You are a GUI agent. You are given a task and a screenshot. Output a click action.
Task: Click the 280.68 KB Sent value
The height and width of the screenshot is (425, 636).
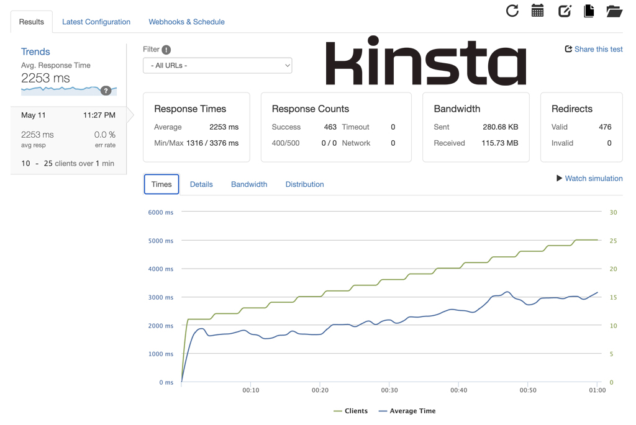pos(501,127)
